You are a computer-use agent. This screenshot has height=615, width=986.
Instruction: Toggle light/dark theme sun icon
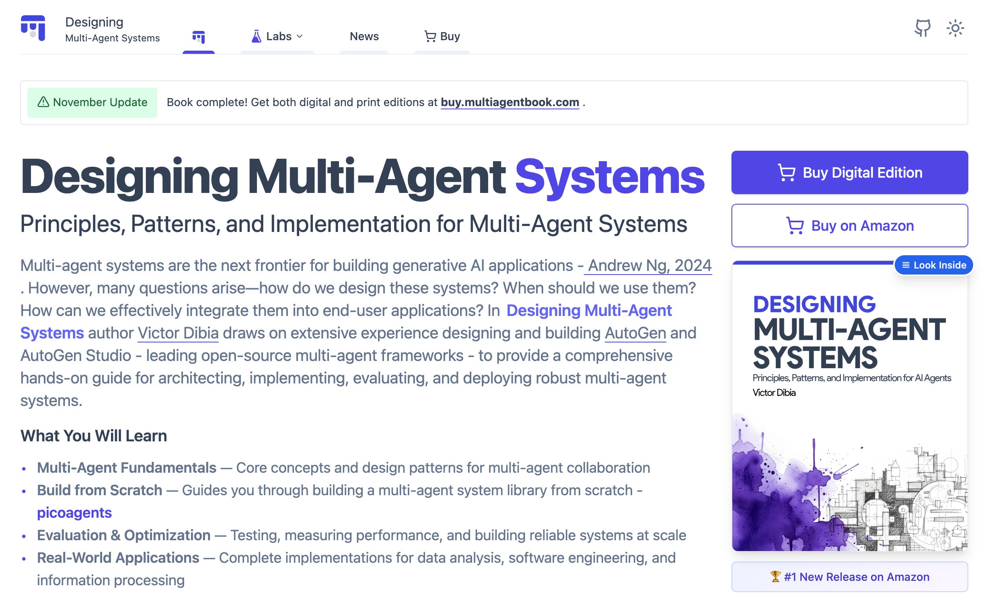955,29
